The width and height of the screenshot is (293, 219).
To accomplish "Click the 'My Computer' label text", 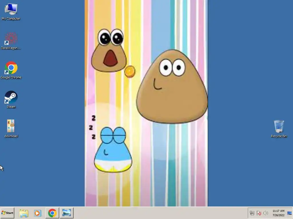I will [x=11, y=19].
